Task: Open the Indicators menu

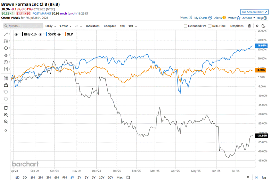Action: click(x=93, y=26)
